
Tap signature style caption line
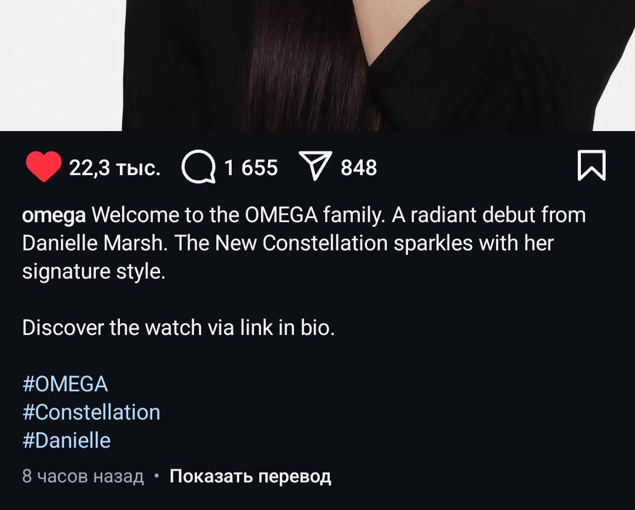point(94,271)
